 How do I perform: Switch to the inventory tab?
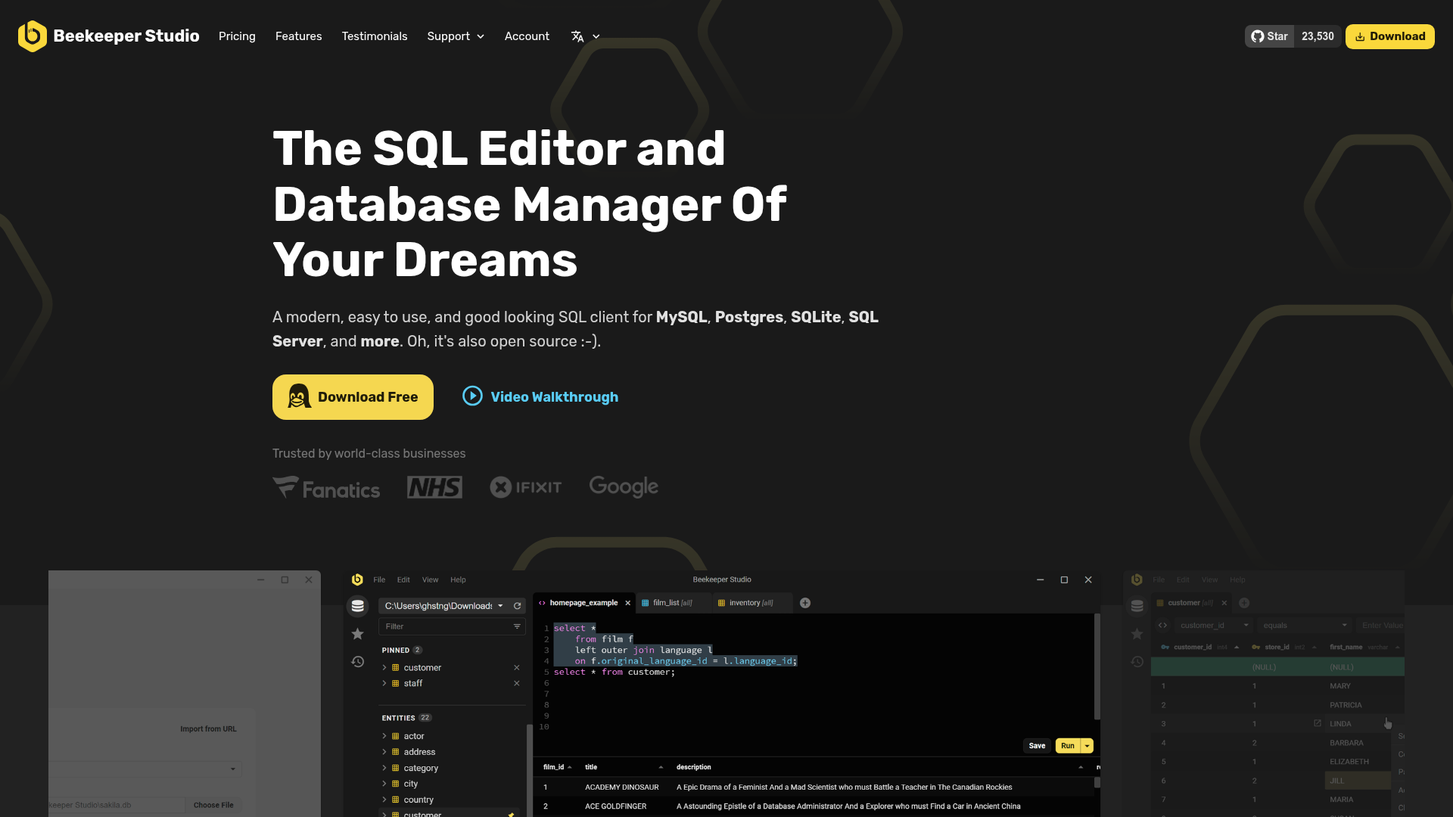pyautogui.click(x=751, y=603)
